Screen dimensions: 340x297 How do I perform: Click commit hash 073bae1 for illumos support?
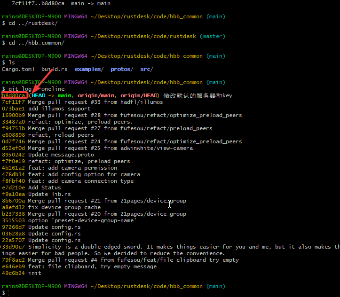tap(14, 109)
